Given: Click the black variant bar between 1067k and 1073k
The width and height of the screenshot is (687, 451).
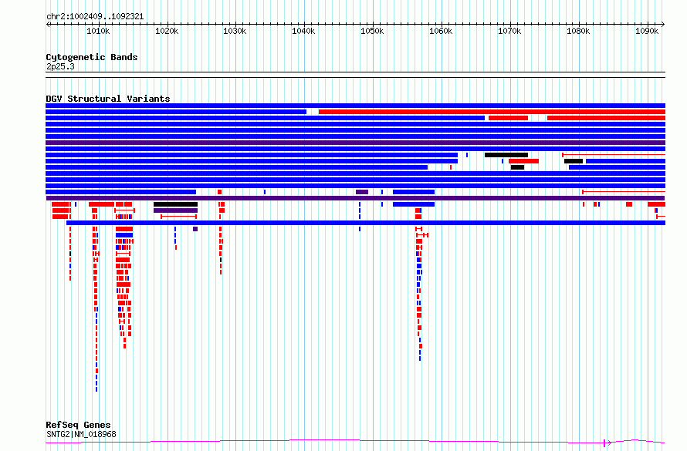Looking at the screenshot, I should tap(506, 155).
